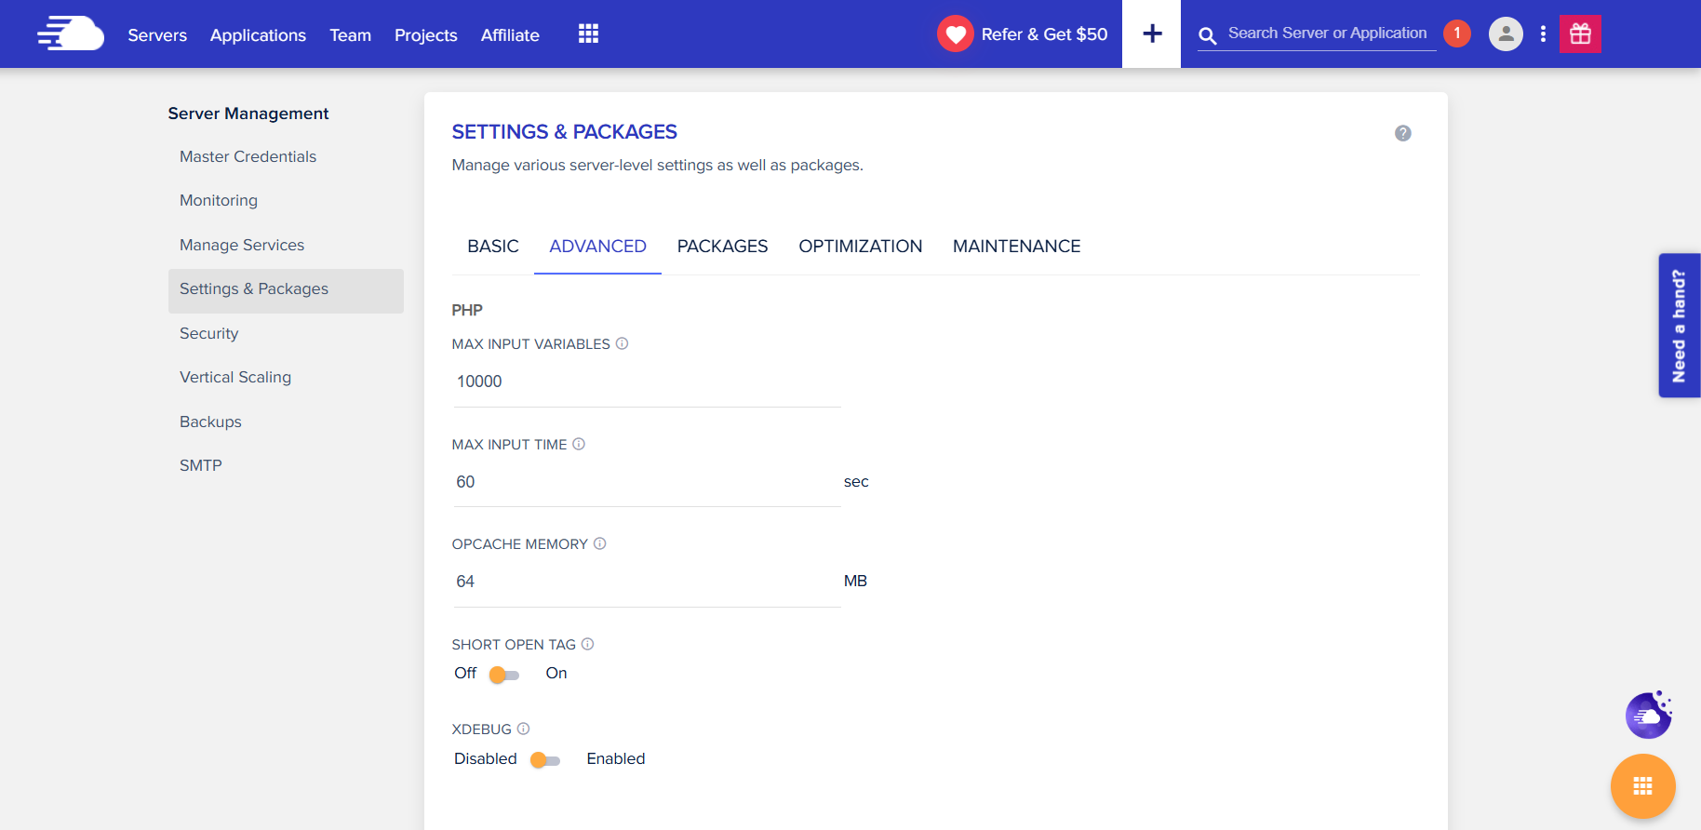1701x830 pixels.
Task: Click the Max Input Time field
Action: coord(647,482)
